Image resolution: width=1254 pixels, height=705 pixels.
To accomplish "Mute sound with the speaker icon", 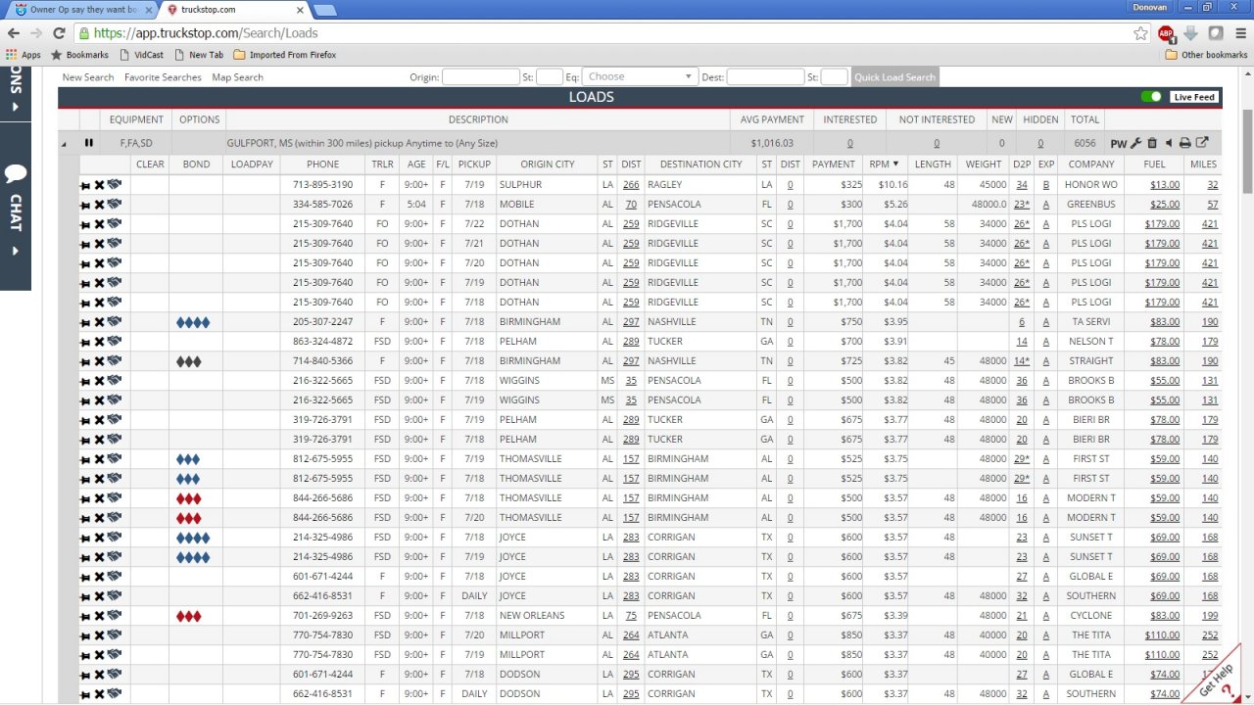I will pyautogui.click(x=1168, y=143).
